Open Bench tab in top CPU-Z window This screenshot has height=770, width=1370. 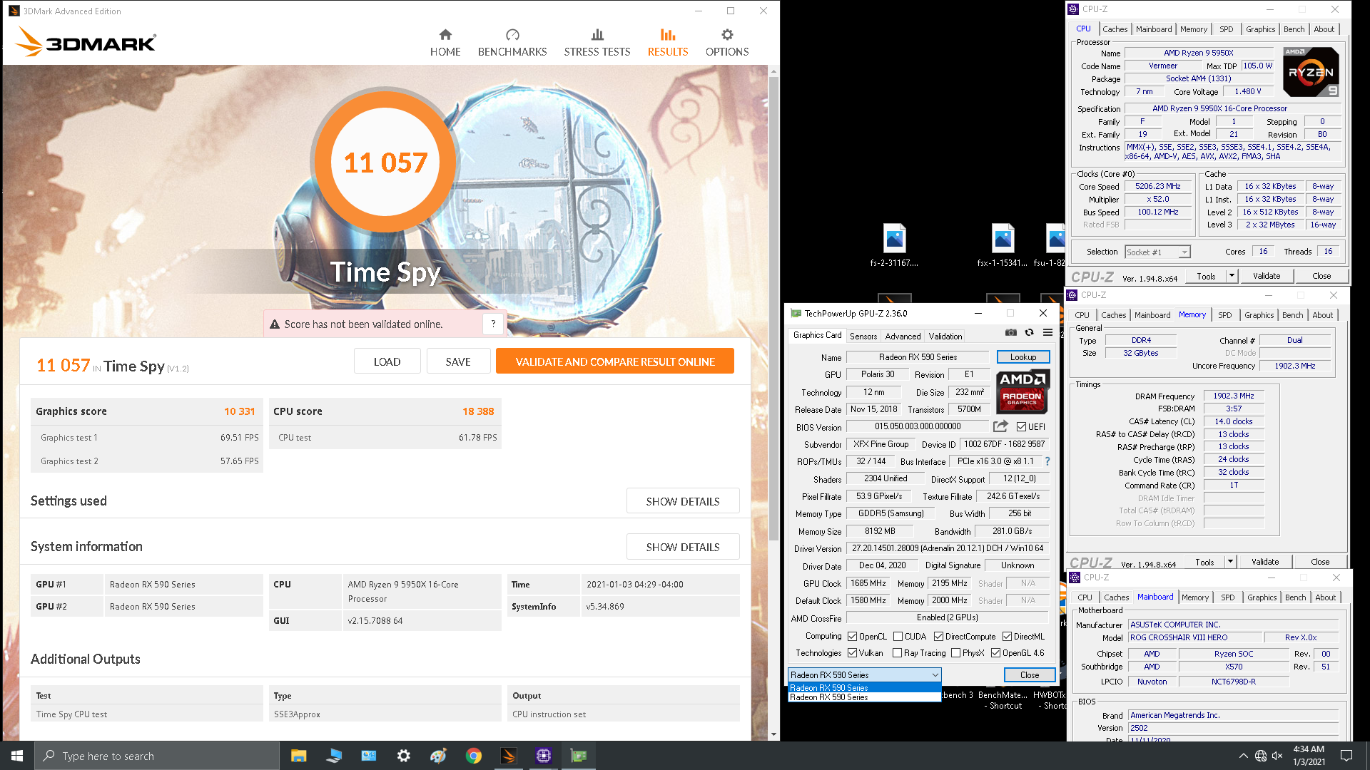(x=1294, y=29)
